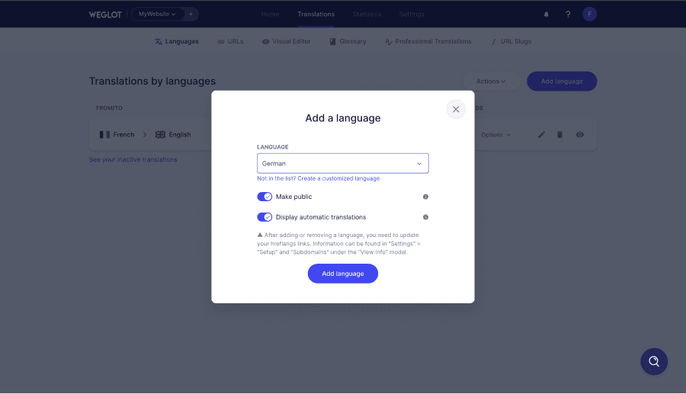Viewport: 686px width, 394px height.
Task: Open URL Slugs sub-tab
Action: pyautogui.click(x=511, y=42)
